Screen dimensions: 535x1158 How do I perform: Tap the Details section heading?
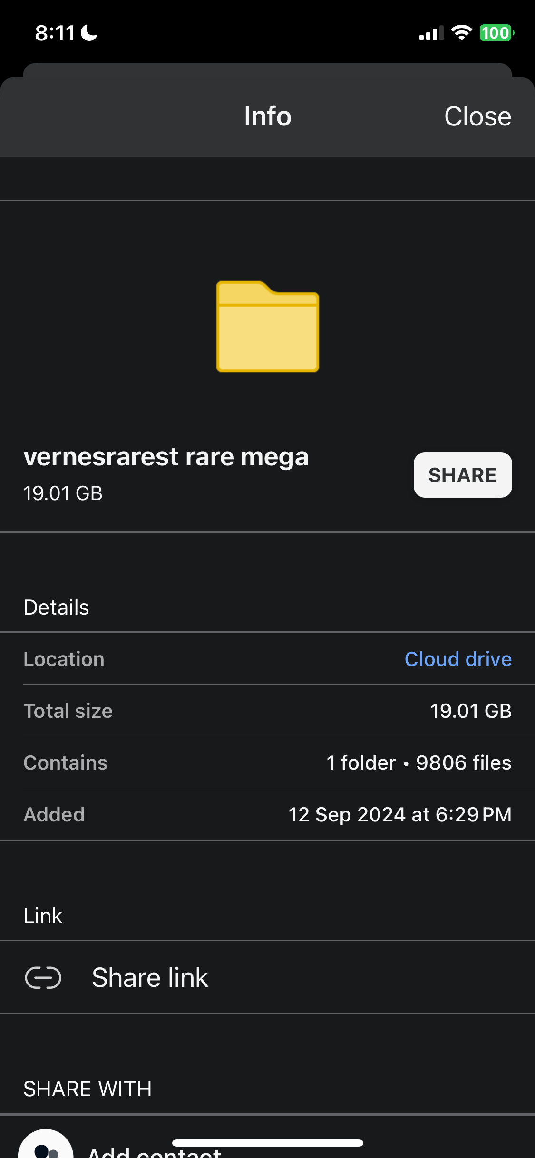(56, 608)
